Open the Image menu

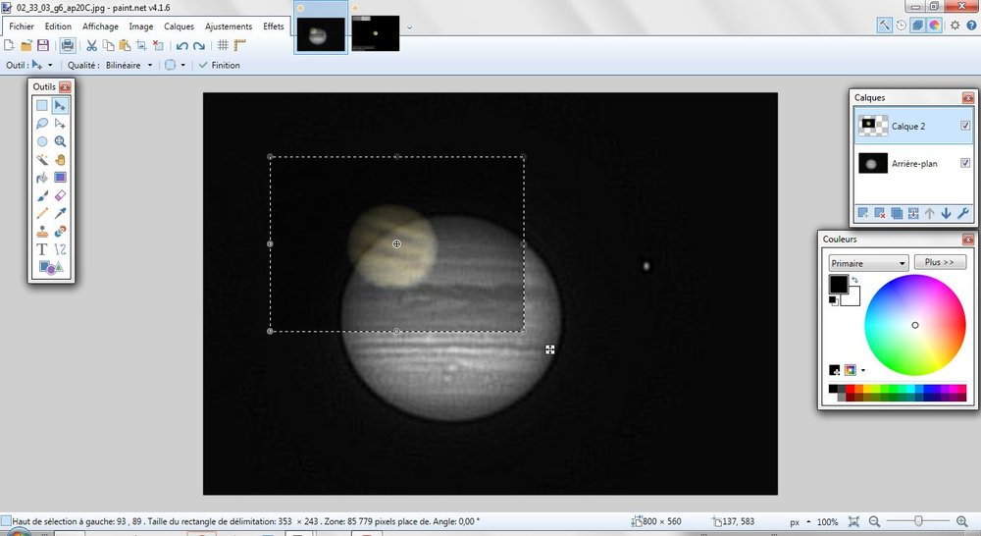pos(140,27)
